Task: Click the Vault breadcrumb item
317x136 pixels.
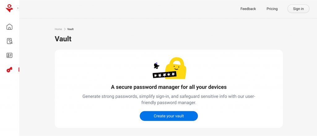Action: [71, 29]
